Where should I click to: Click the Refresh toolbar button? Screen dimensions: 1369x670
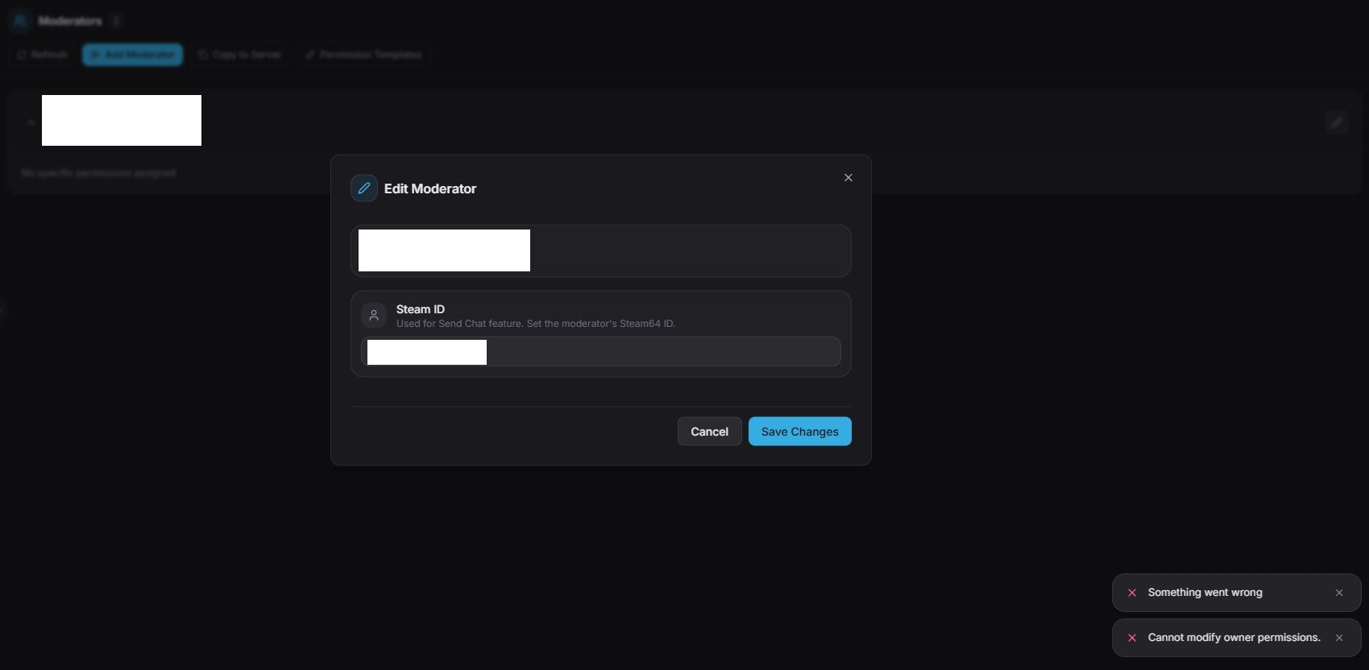pos(43,55)
